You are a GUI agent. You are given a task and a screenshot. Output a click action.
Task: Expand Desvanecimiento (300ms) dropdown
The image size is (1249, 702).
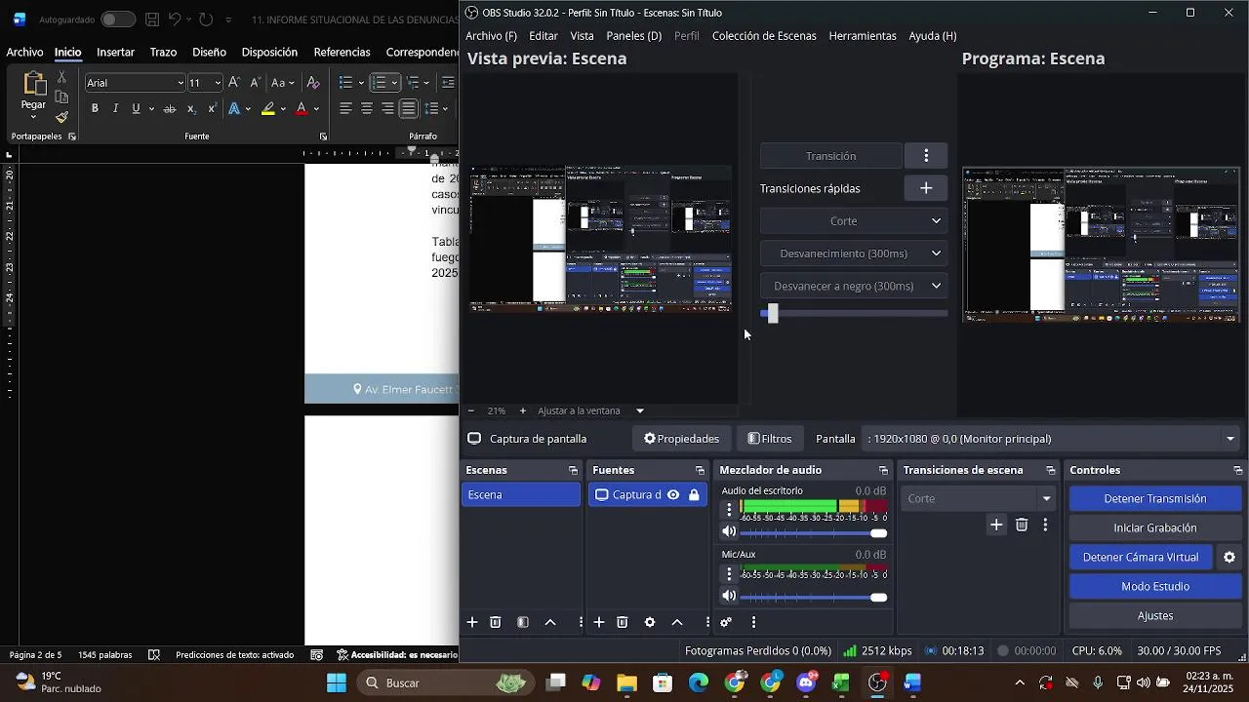pos(936,253)
